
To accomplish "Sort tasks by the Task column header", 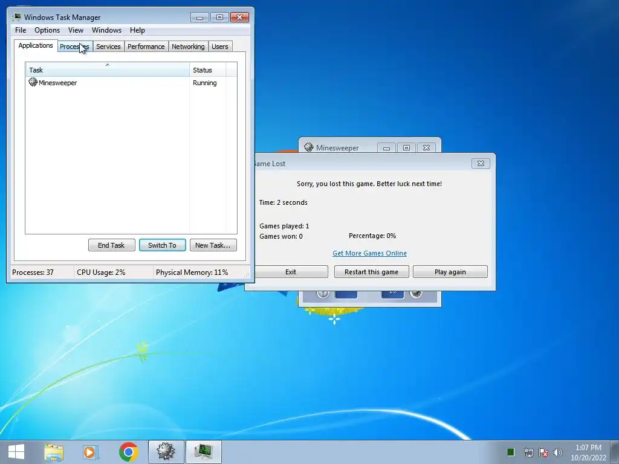I will [108, 70].
